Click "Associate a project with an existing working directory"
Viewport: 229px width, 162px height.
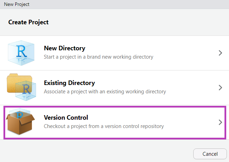tap(105, 92)
